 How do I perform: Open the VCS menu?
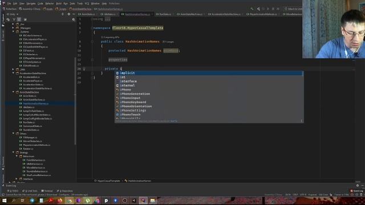87,3
